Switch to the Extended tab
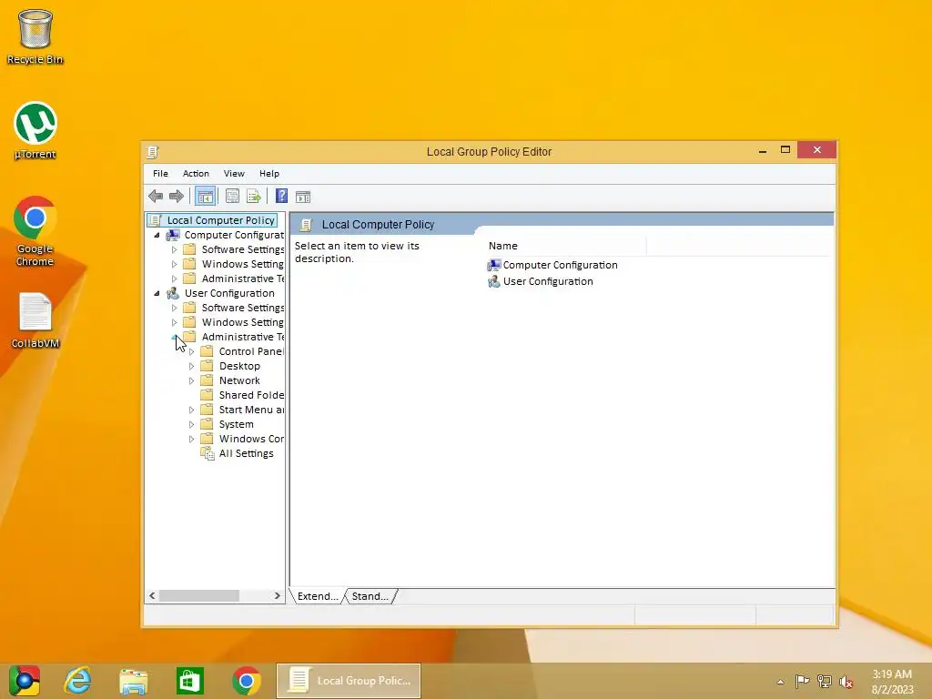The width and height of the screenshot is (932, 699). click(x=317, y=596)
